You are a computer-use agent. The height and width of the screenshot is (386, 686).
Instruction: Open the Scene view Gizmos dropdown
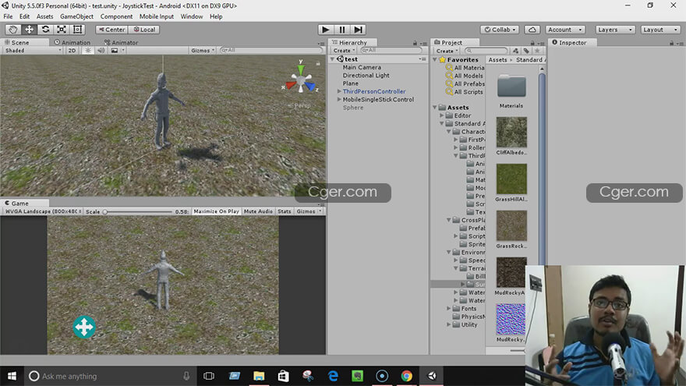pos(203,51)
